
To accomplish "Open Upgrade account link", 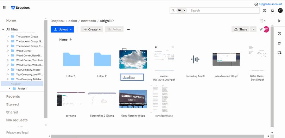I will pyautogui.click(x=271, y=4).
